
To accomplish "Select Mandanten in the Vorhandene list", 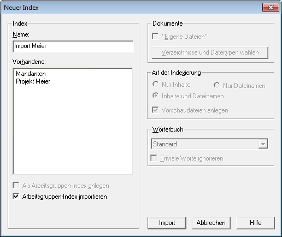I will (x=31, y=74).
